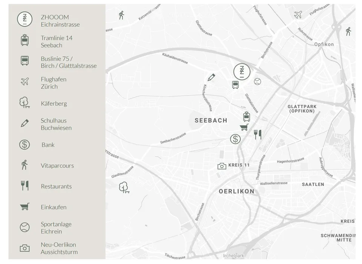Image resolution: width=362 pixels, height=264 pixels.
Task: Click the 'Sportanlage Eichrein' legend text
Action: (56, 228)
